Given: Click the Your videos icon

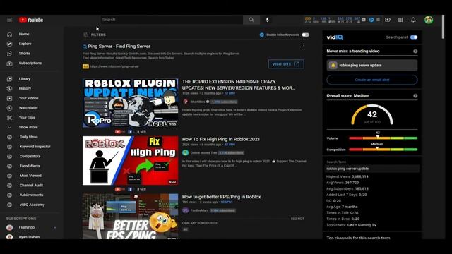Looking at the screenshot, I should pos(9,98).
